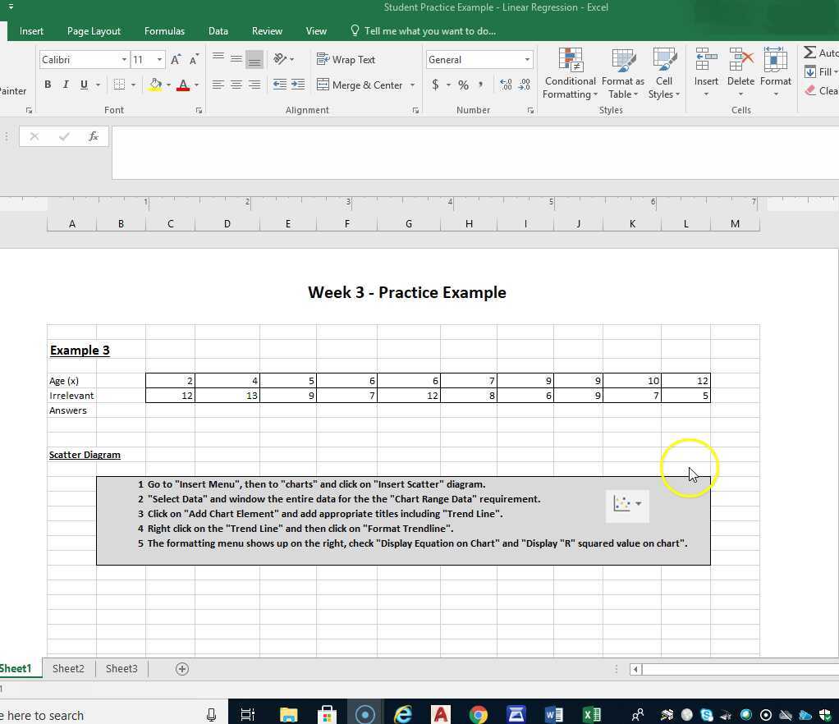Screen dimensions: 839x724
Task: Toggle italic formatting
Action: tap(65, 84)
